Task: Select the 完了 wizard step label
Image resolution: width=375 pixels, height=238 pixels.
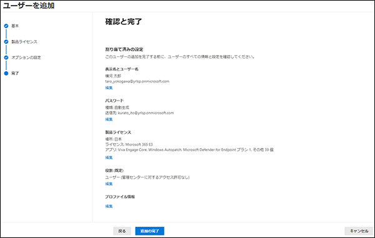Action: point(15,73)
